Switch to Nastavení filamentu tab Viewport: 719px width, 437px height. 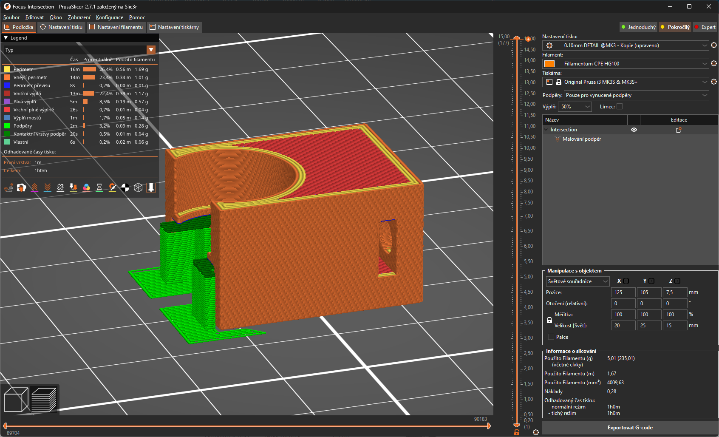coord(116,27)
